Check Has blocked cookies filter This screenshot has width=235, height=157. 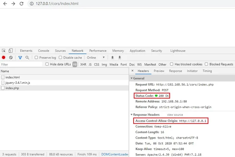[x=171, y=64]
